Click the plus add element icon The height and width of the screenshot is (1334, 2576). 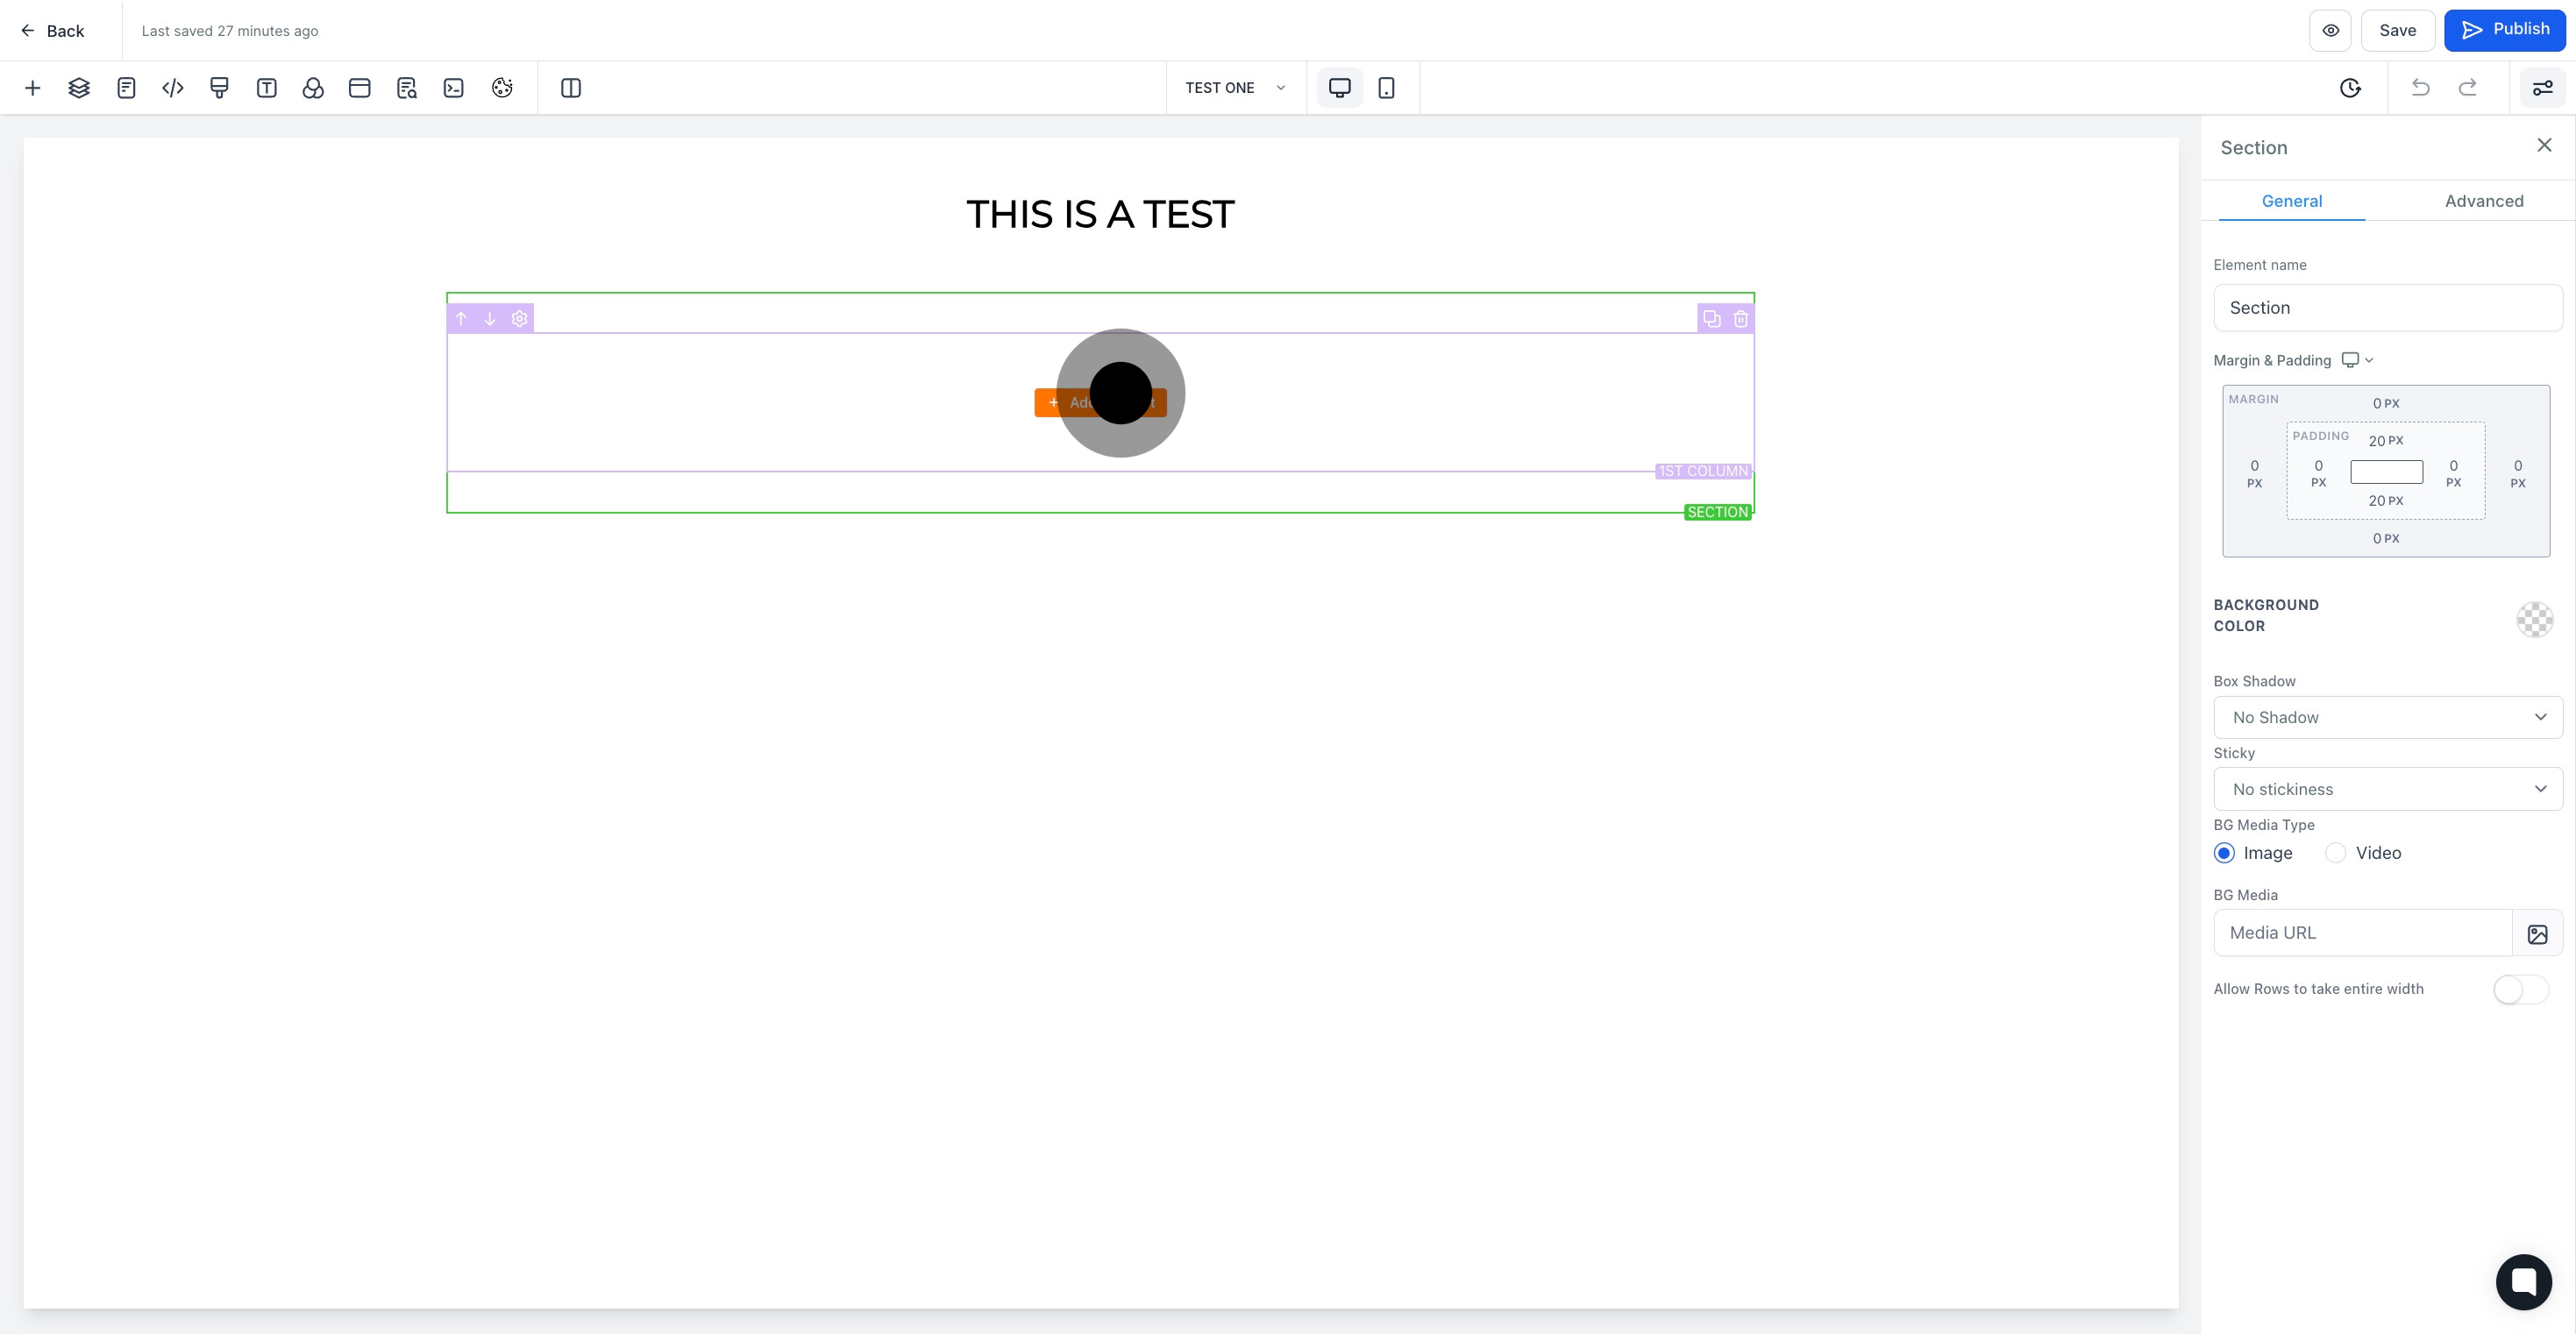point(32,88)
